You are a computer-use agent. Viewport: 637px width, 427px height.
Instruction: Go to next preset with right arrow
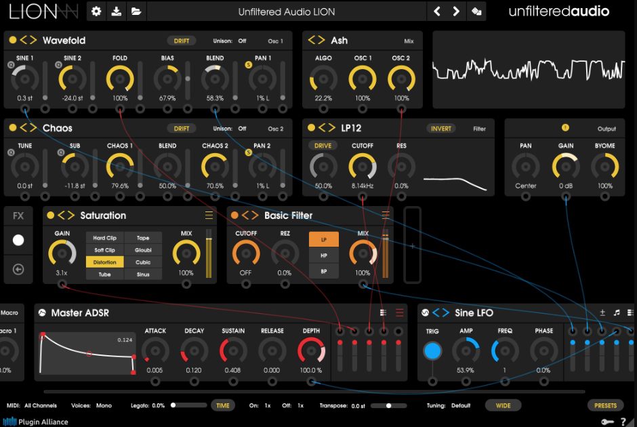click(x=456, y=12)
